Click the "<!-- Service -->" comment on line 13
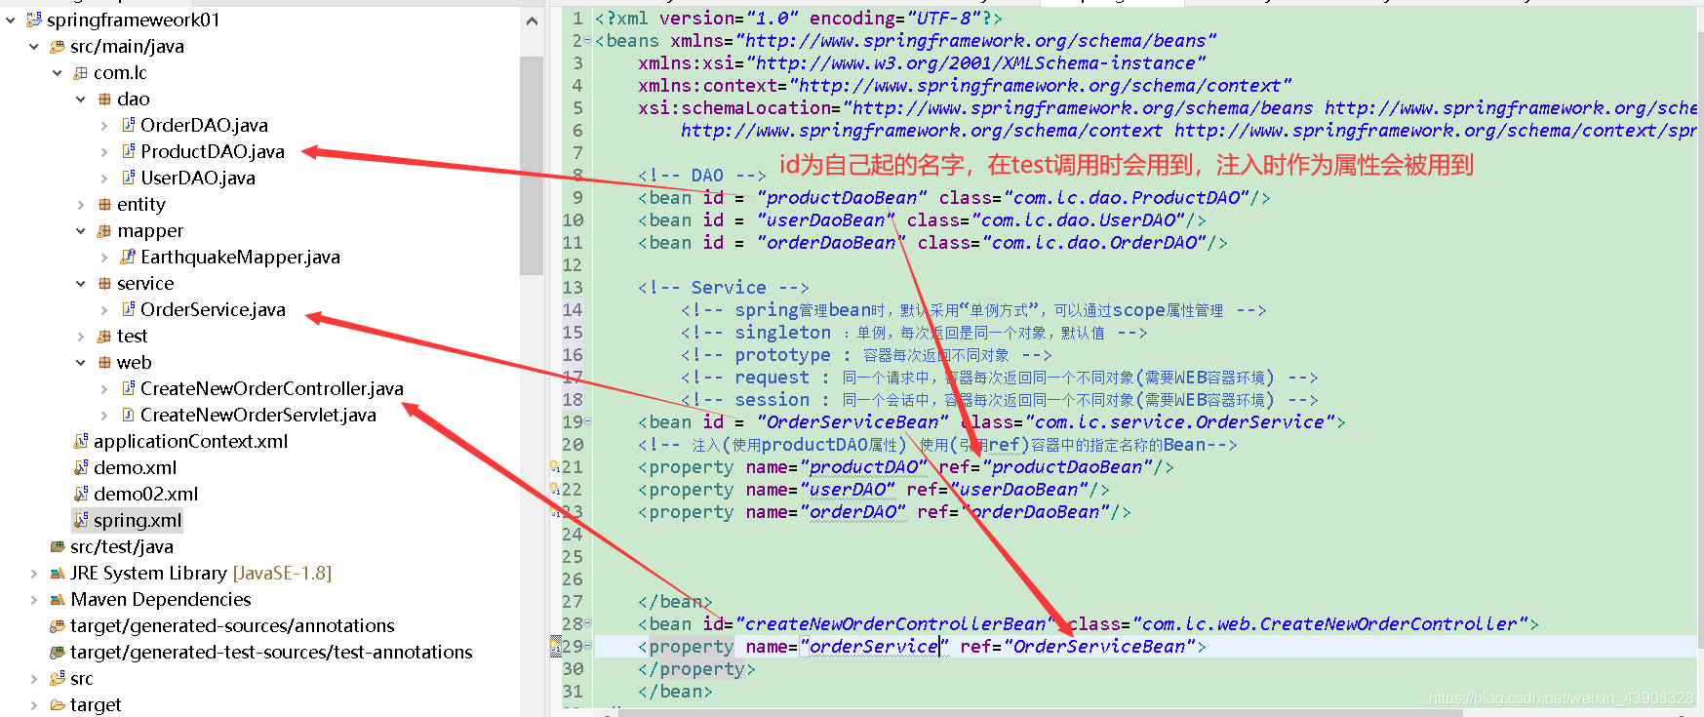This screenshot has height=717, width=1704. 724,287
